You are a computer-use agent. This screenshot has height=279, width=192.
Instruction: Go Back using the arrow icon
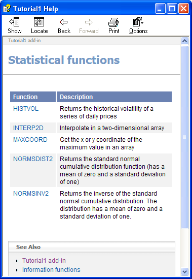pyautogui.click(x=64, y=22)
